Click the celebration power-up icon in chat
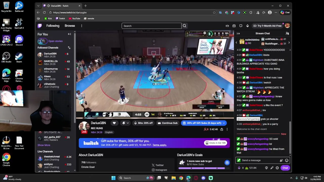Image resolution: width=324 pixels, height=182 pixels. pyautogui.click(x=281, y=160)
